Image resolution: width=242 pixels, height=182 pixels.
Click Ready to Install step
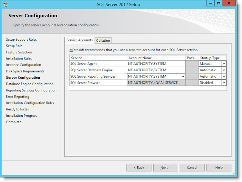point(18,109)
